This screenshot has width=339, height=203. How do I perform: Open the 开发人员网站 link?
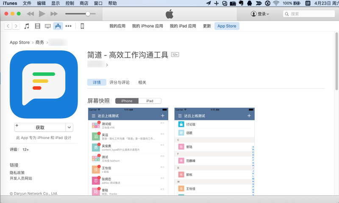pos(21,178)
